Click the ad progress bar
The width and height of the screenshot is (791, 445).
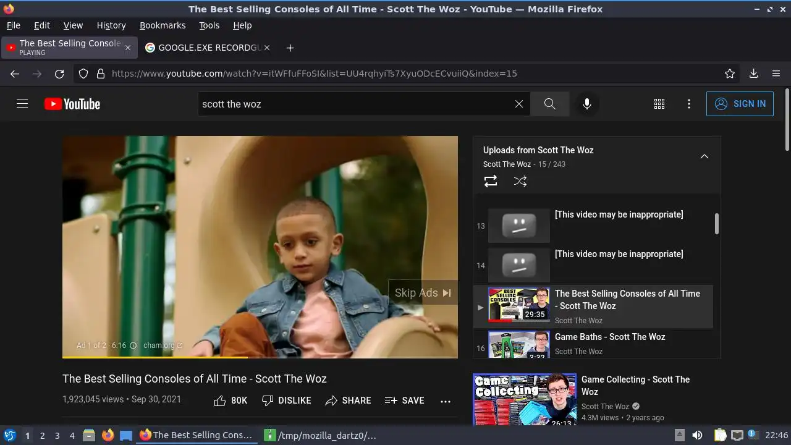(260, 357)
